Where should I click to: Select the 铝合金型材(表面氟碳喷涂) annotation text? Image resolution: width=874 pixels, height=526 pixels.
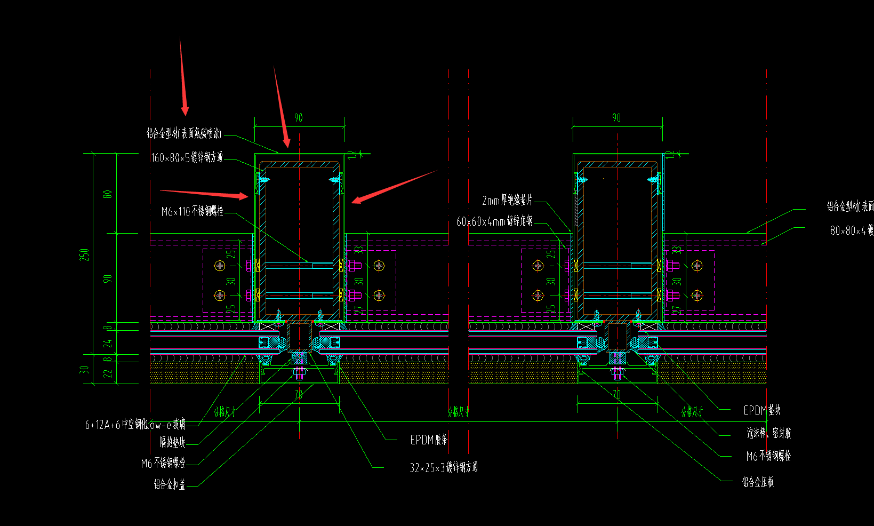pyautogui.click(x=184, y=133)
